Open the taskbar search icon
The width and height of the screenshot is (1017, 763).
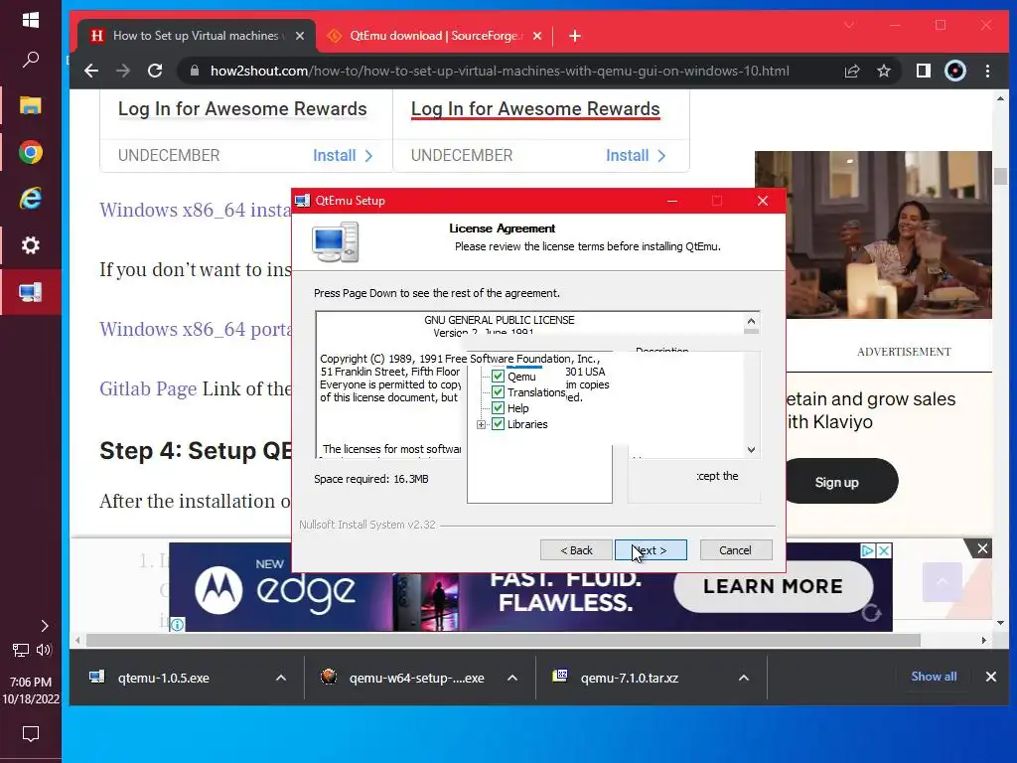pyautogui.click(x=31, y=61)
